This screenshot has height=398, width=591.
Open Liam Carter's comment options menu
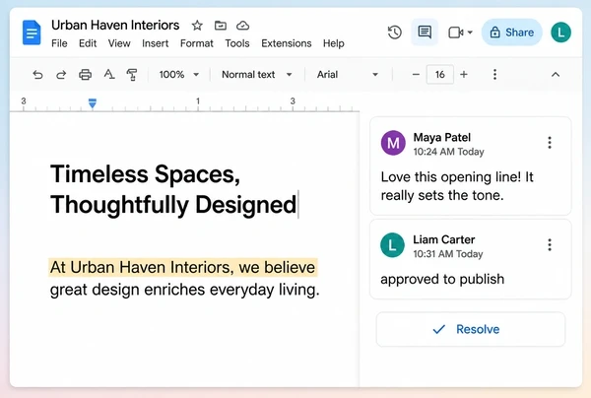[550, 245]
